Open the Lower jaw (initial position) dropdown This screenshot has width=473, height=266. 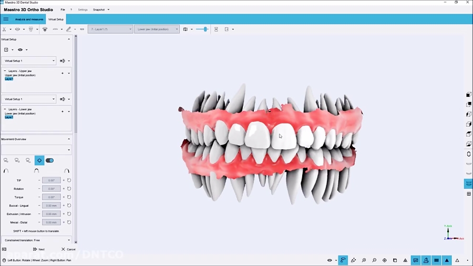point(157,29)
